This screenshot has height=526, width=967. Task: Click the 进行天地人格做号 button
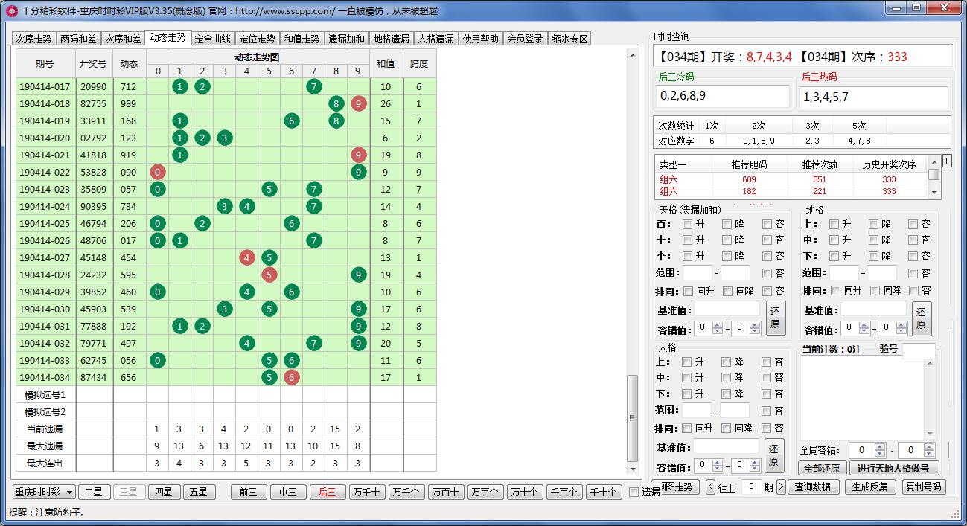pyautogui.click(x=894, y=468)
